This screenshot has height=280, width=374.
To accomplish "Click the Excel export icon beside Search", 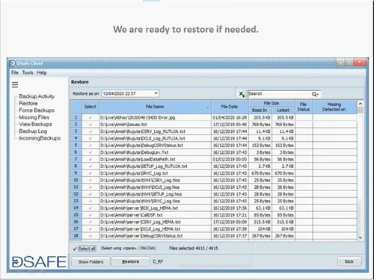I will pos(242,94).
